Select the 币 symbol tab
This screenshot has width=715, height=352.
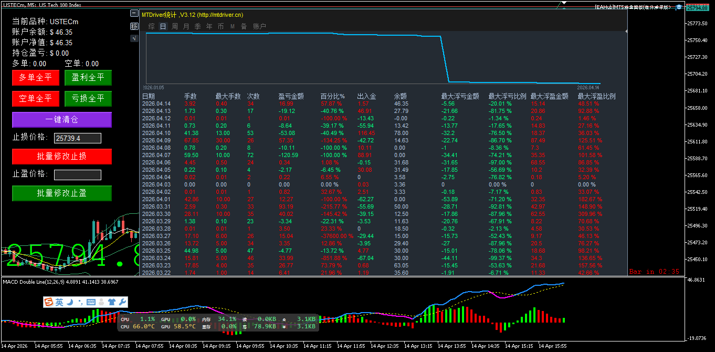point(220,26)
